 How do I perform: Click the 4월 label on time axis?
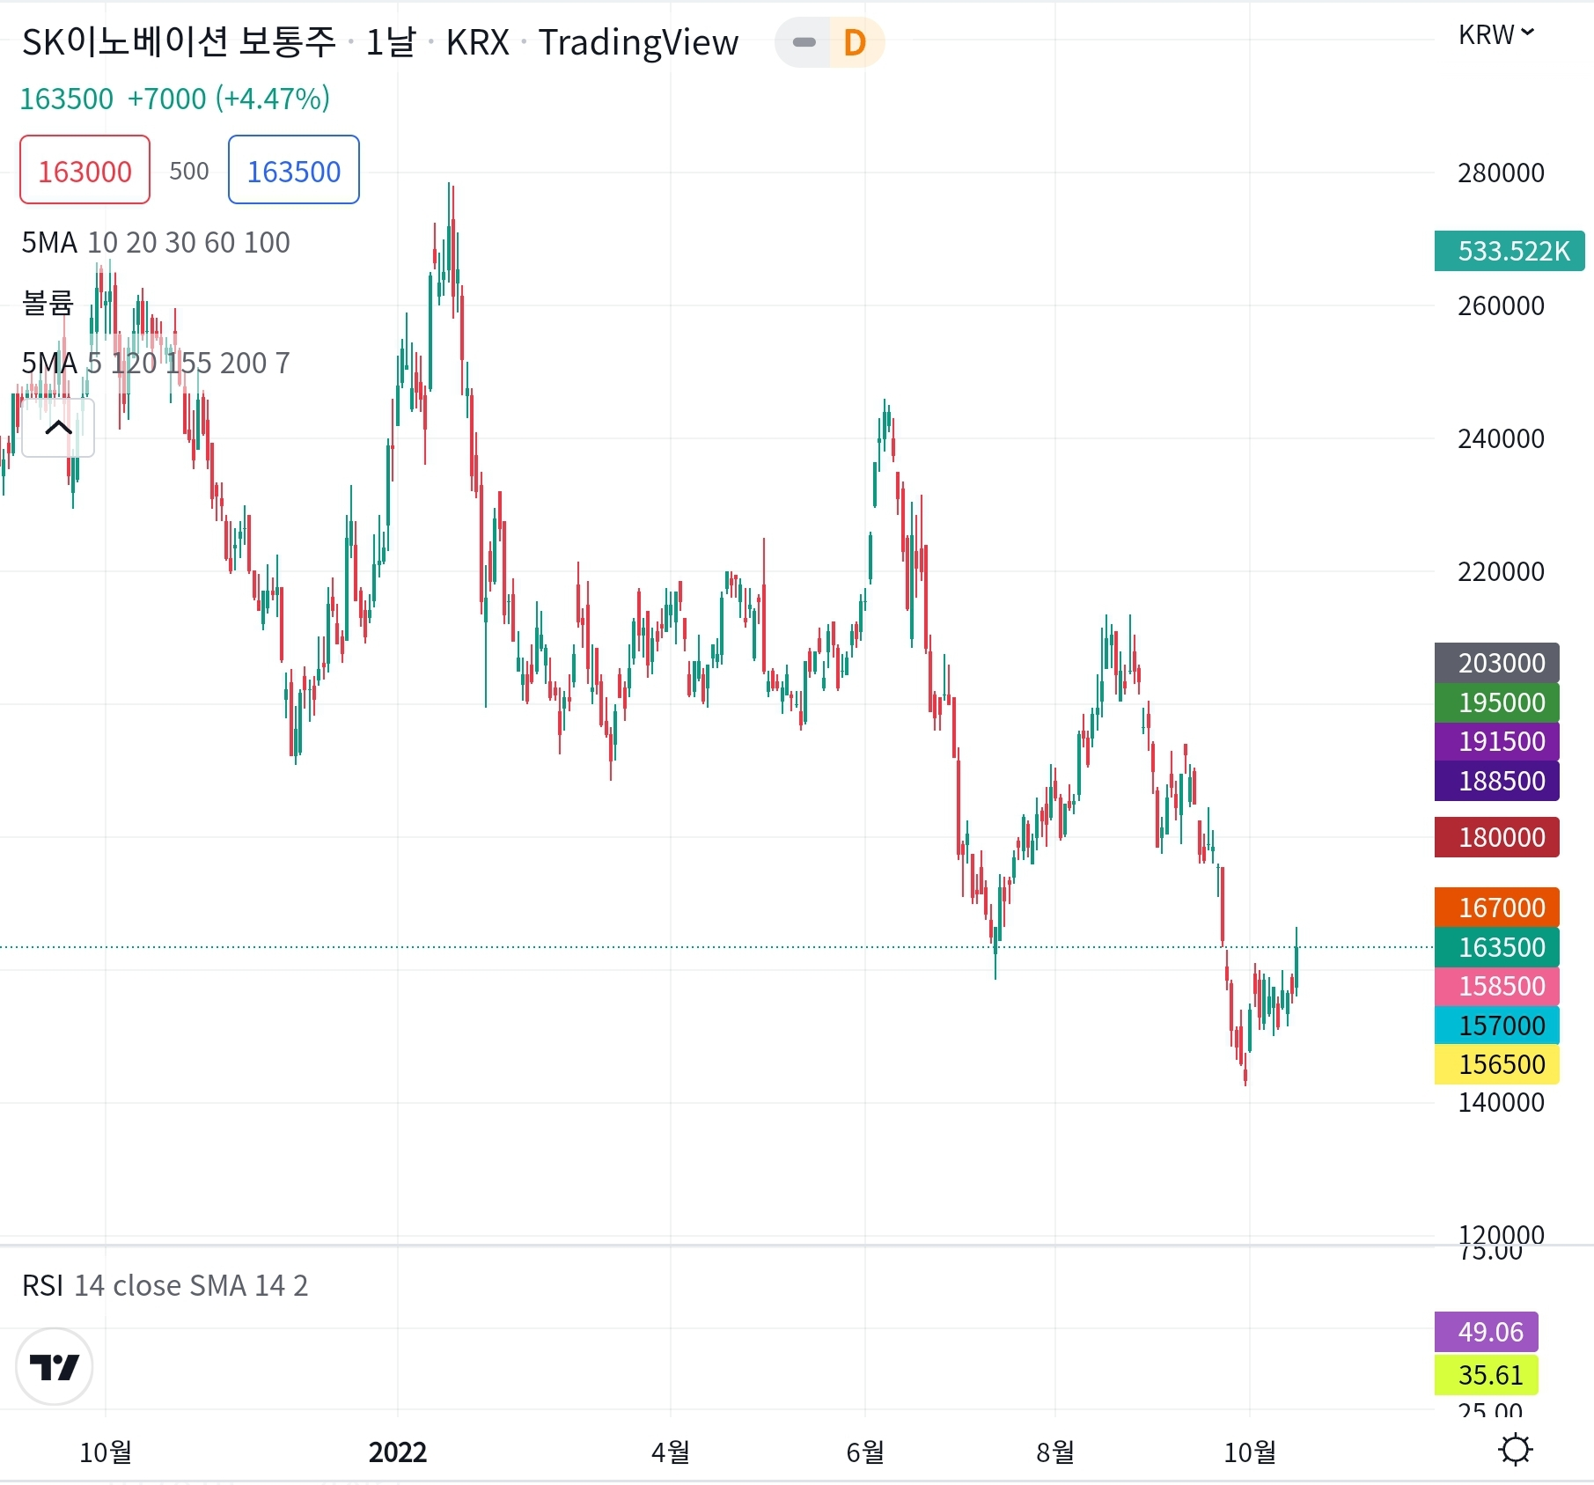click(x=671, y=1452)
